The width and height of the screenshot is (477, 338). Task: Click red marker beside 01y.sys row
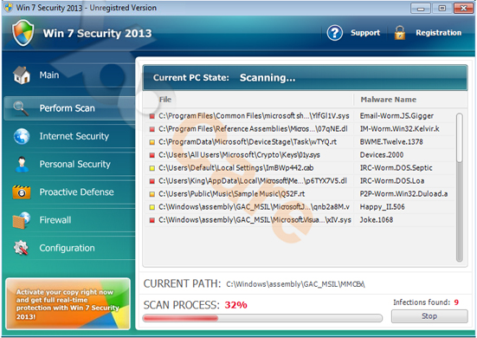(x=152, y=155)
